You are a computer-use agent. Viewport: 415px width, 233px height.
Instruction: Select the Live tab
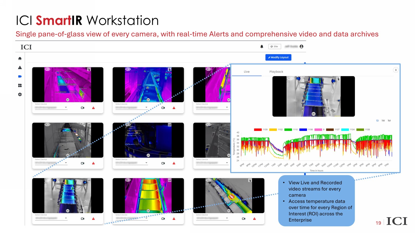click(x=247, y=72)
